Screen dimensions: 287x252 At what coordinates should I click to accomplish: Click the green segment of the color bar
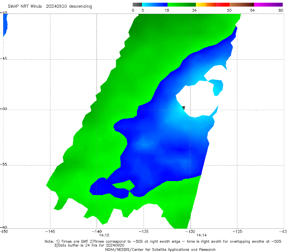(182, 5)
